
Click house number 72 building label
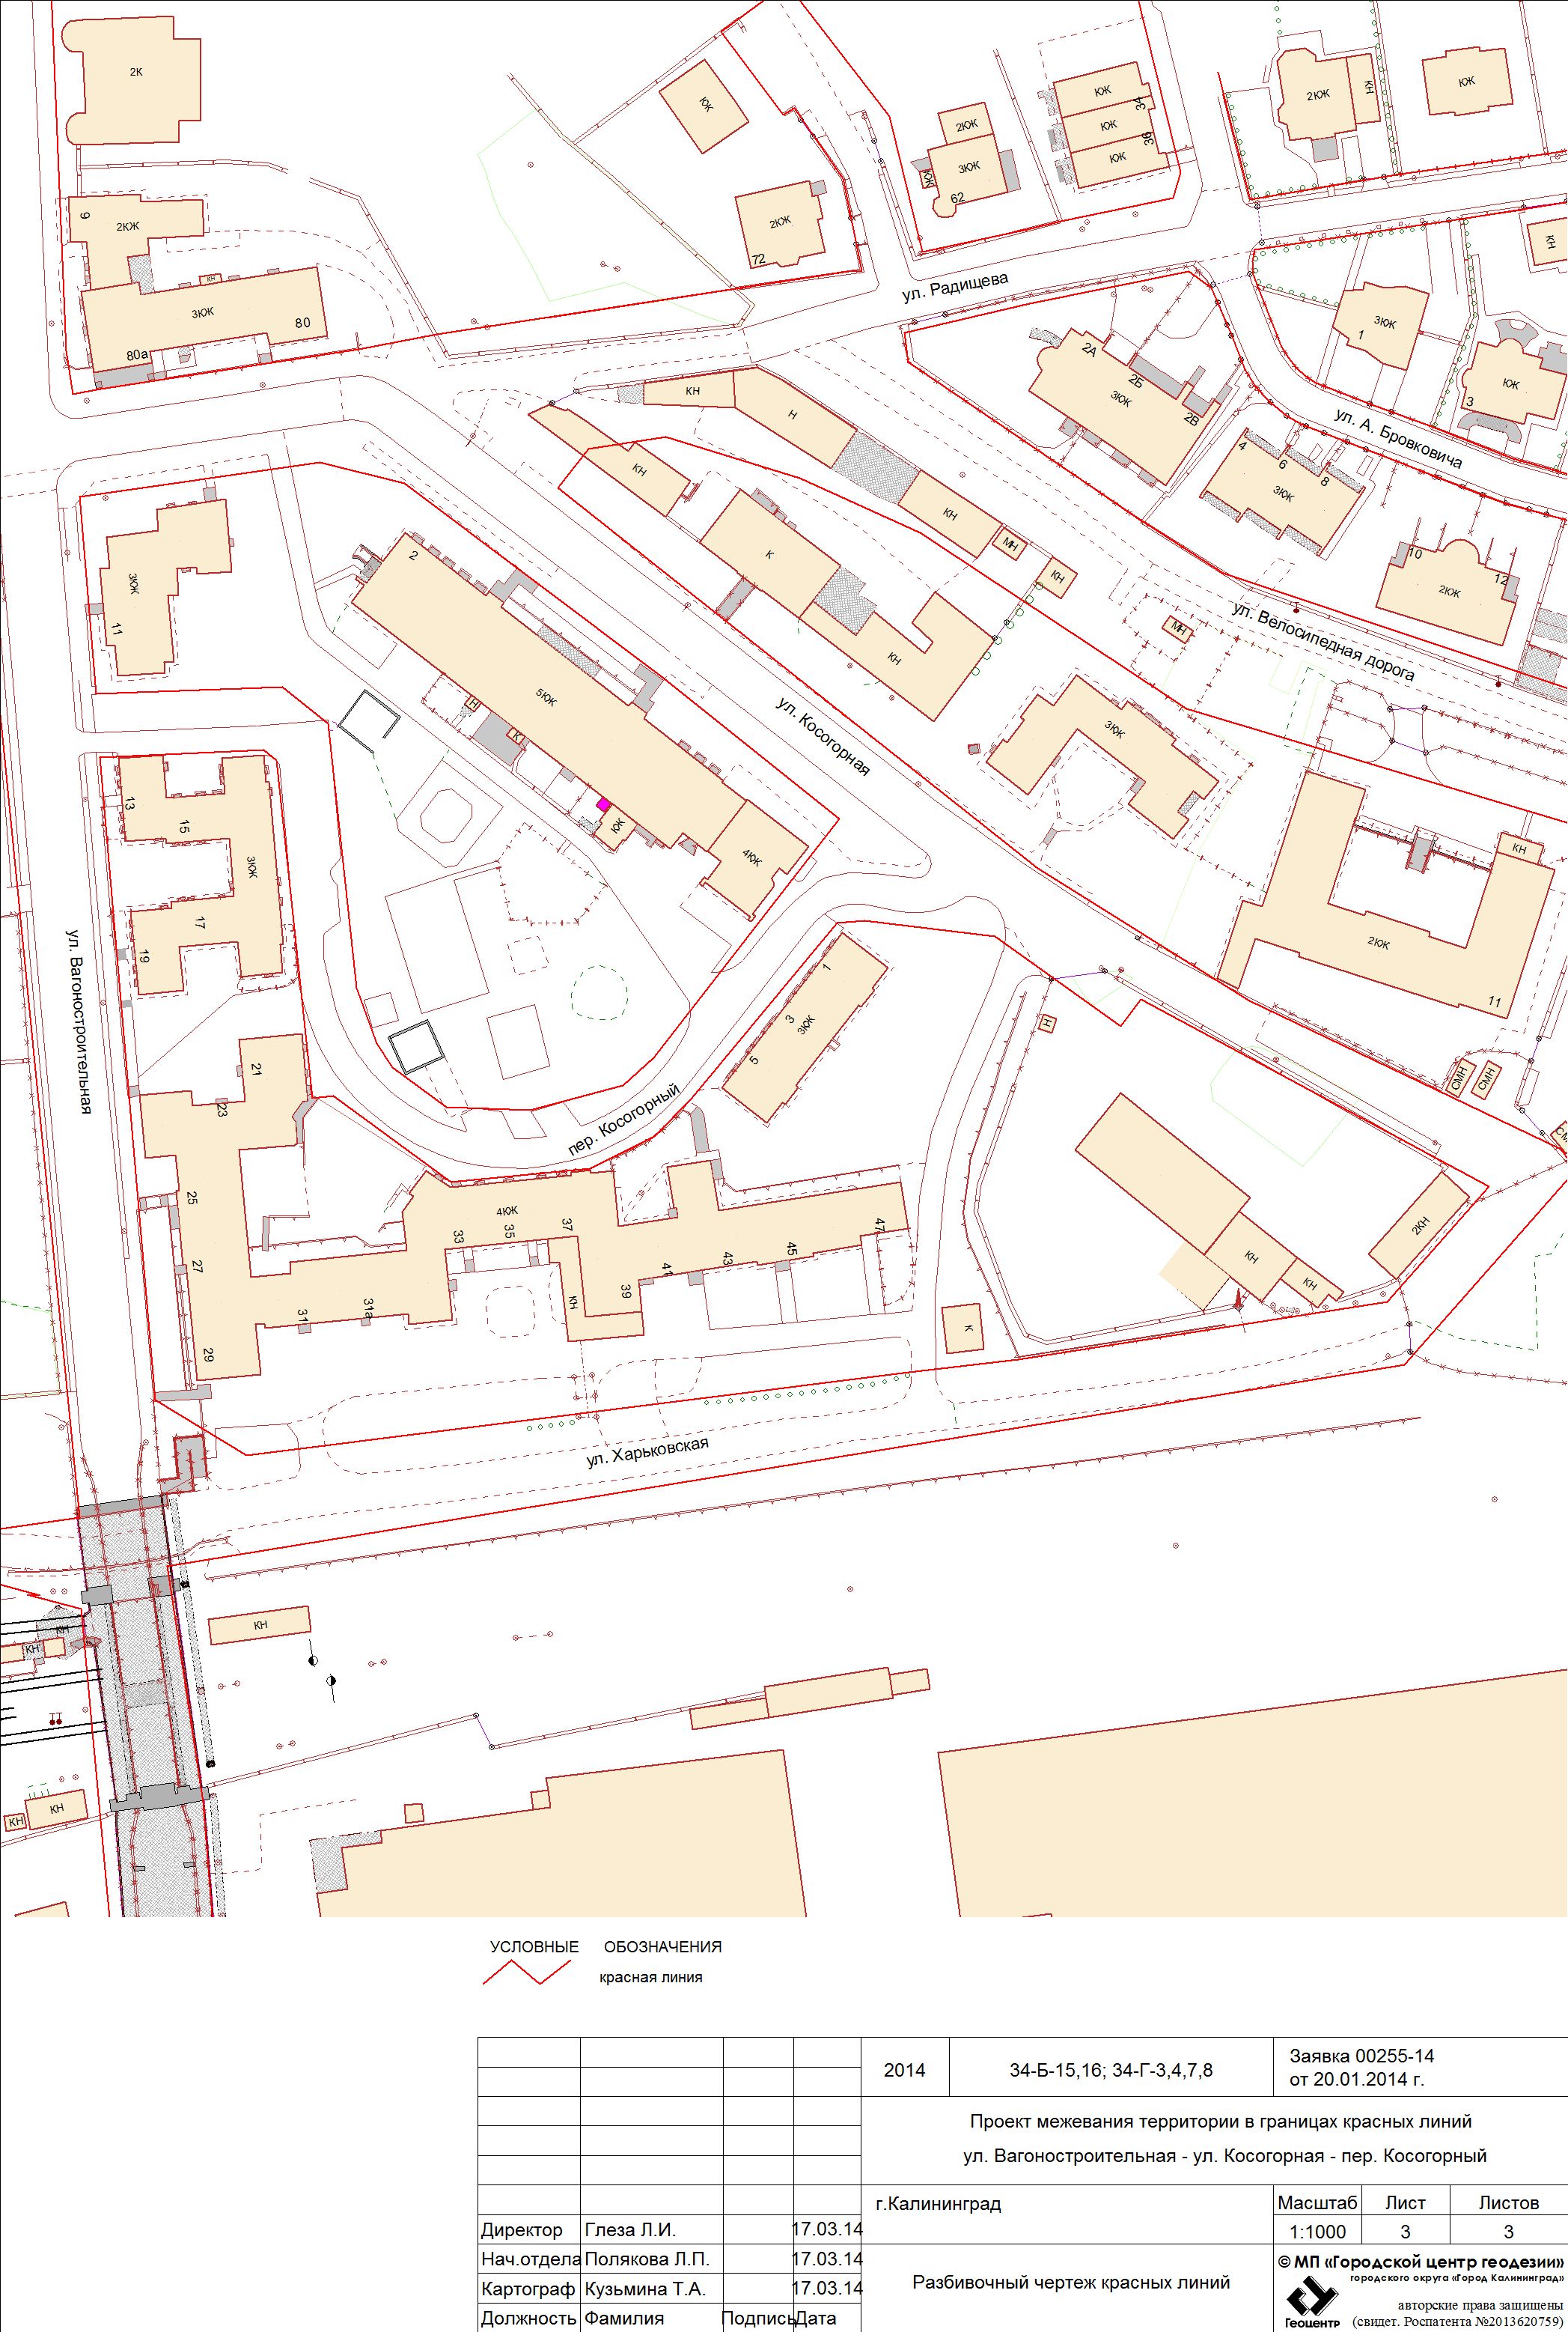click(758, 260)
